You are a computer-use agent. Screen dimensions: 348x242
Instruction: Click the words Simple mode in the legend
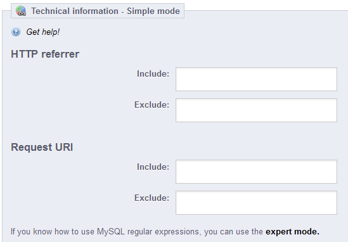tap(153, 11)
